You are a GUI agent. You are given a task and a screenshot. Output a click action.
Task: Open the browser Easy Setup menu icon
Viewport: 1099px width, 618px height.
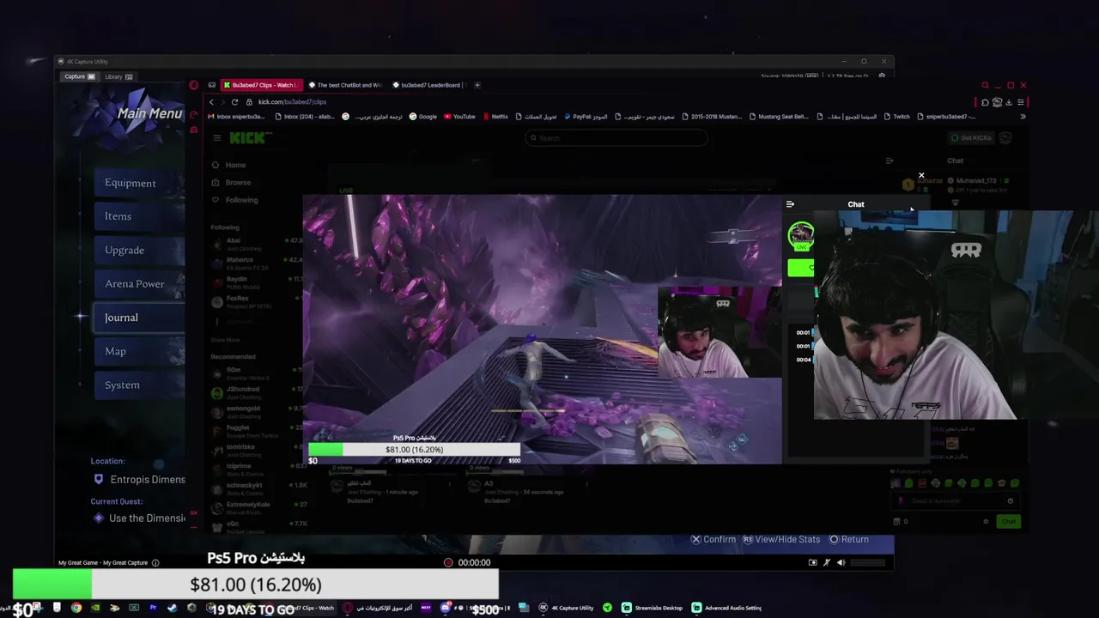pyautogui.click(x=1021, y=102)
